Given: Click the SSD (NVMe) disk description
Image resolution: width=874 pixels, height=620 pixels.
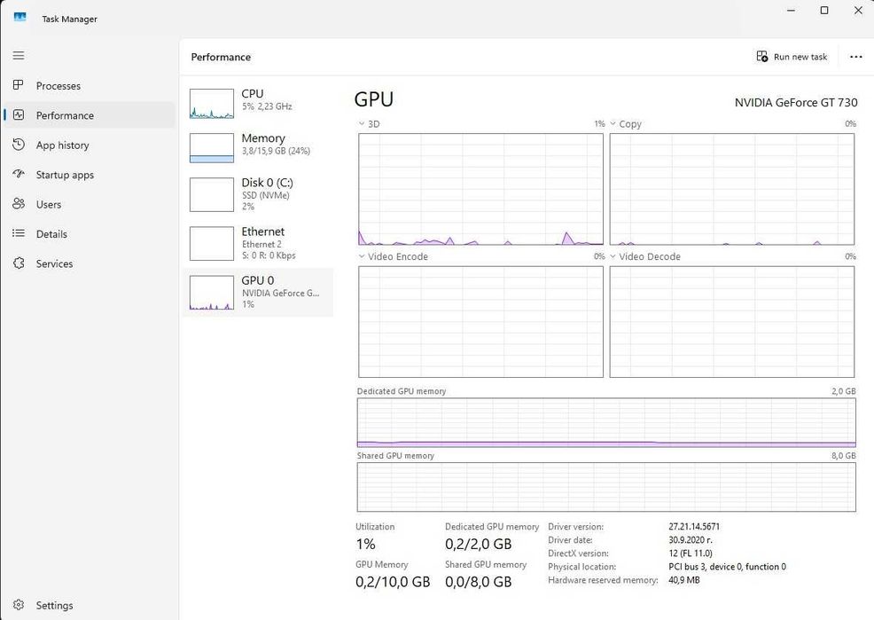Looking at the screenshot, I should [265, 195].
